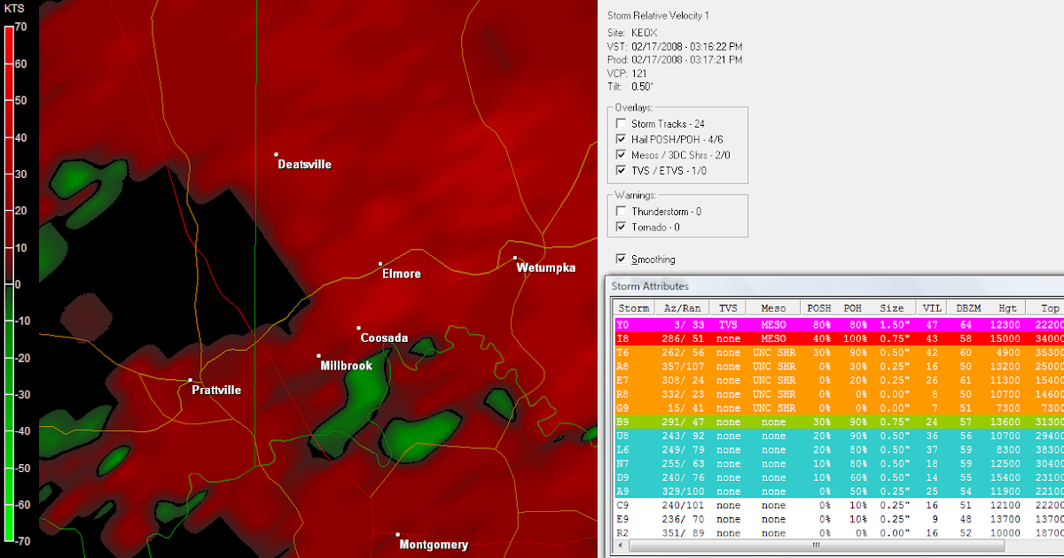
Task: Click the Montgomery city label
Action: [x=434, y=545]
